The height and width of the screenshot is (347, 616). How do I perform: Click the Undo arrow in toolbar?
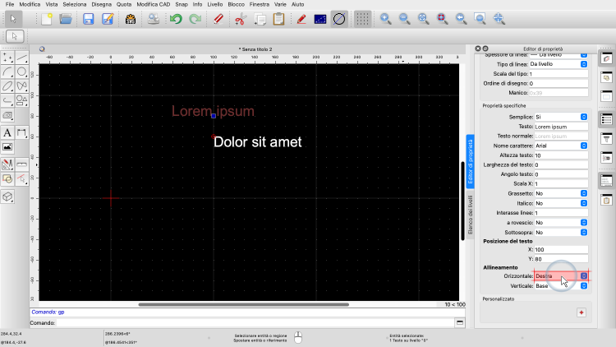tap(175, 18)
